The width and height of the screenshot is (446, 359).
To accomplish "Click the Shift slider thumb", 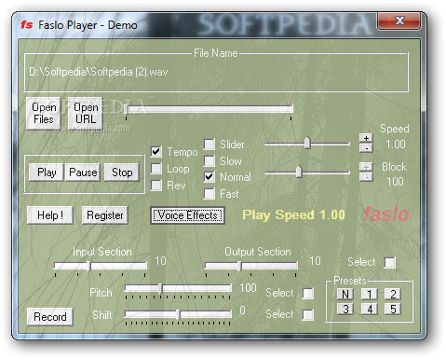I will 178,315.
